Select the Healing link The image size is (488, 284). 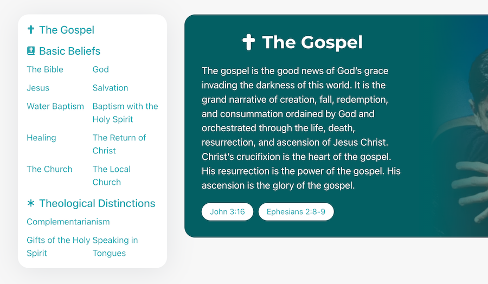[41, 138]
